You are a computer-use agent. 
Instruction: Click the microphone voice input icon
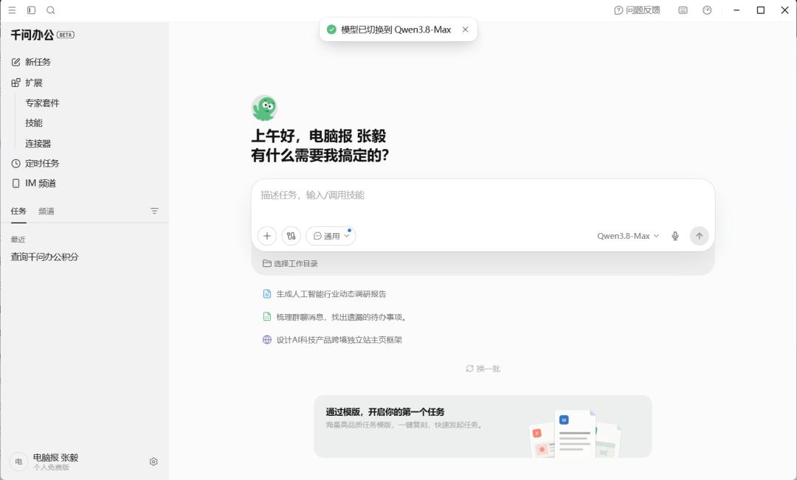tap(675, 236)
